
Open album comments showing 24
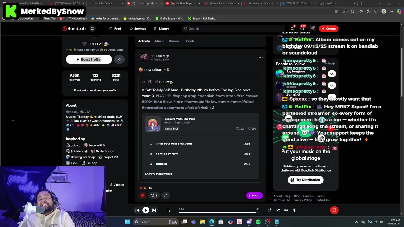pos(252,129)
